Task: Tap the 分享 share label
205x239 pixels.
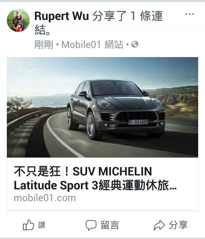Action: (178, 225)
